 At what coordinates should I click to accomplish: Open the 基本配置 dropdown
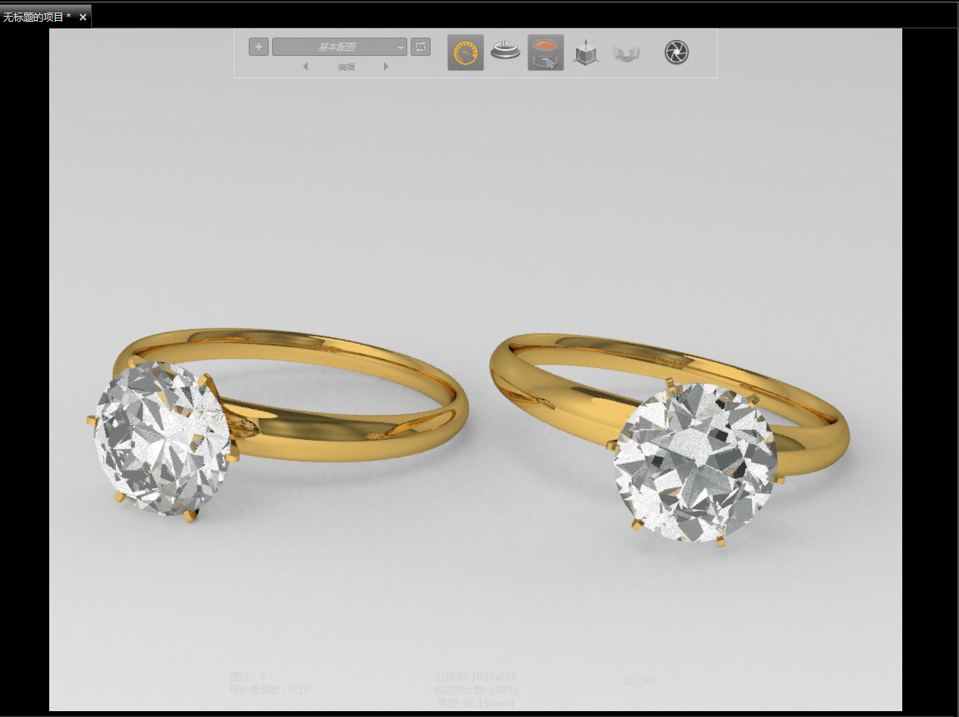click(340, 48)
